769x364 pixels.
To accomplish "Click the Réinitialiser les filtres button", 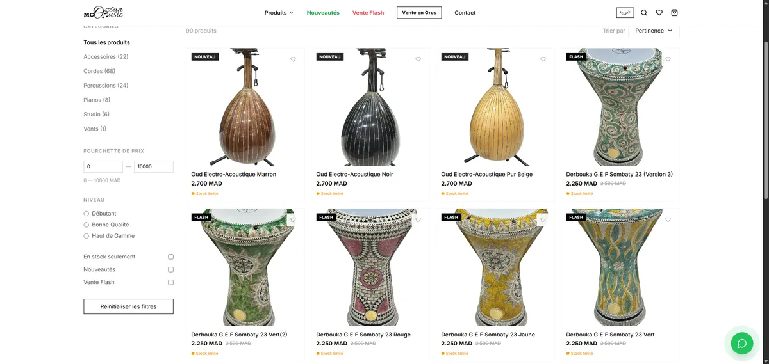I will tap(128, 306).
